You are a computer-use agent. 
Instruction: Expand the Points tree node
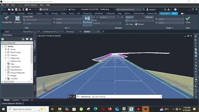6,49
